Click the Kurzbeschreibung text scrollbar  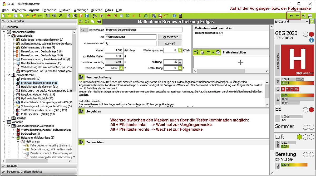pyautogui.click(x=267, y=94)
